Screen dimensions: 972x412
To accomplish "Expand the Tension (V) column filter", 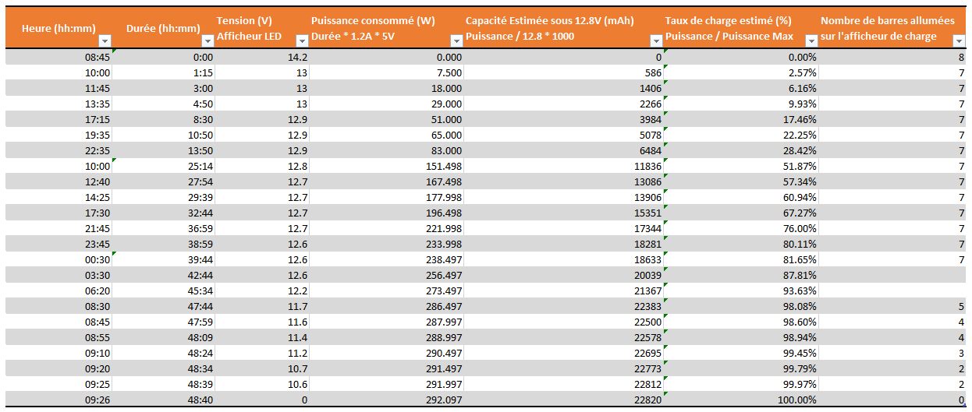I will [x=302, y=40].
